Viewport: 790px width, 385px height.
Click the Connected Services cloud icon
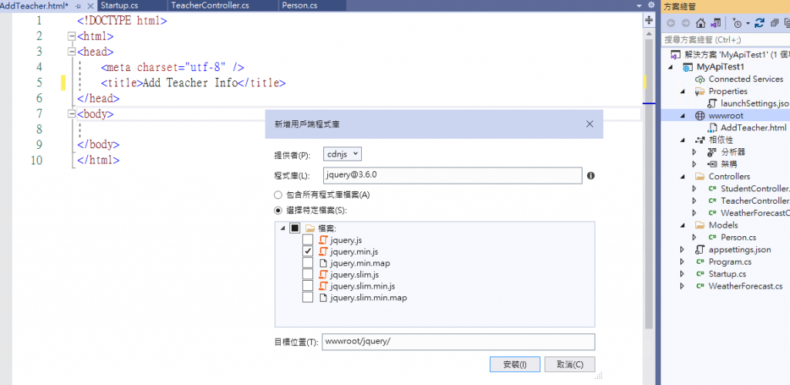pos(699,79)
